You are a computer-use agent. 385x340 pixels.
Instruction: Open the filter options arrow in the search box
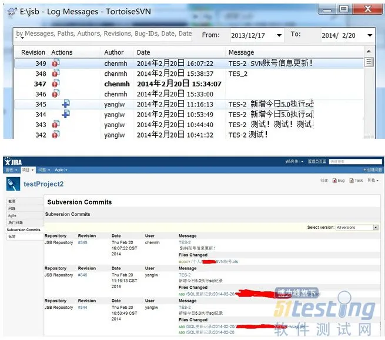point(22,38)
